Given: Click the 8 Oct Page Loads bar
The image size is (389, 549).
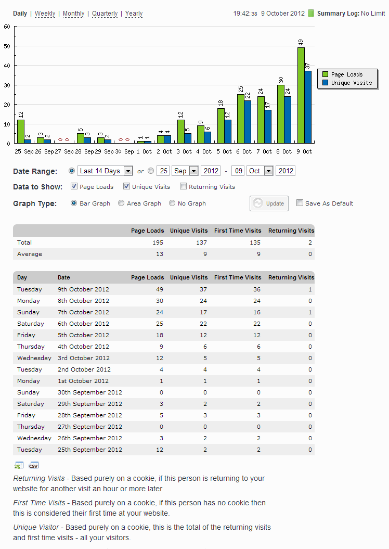Looking at the screenshot, I should (x=280, y=114).
